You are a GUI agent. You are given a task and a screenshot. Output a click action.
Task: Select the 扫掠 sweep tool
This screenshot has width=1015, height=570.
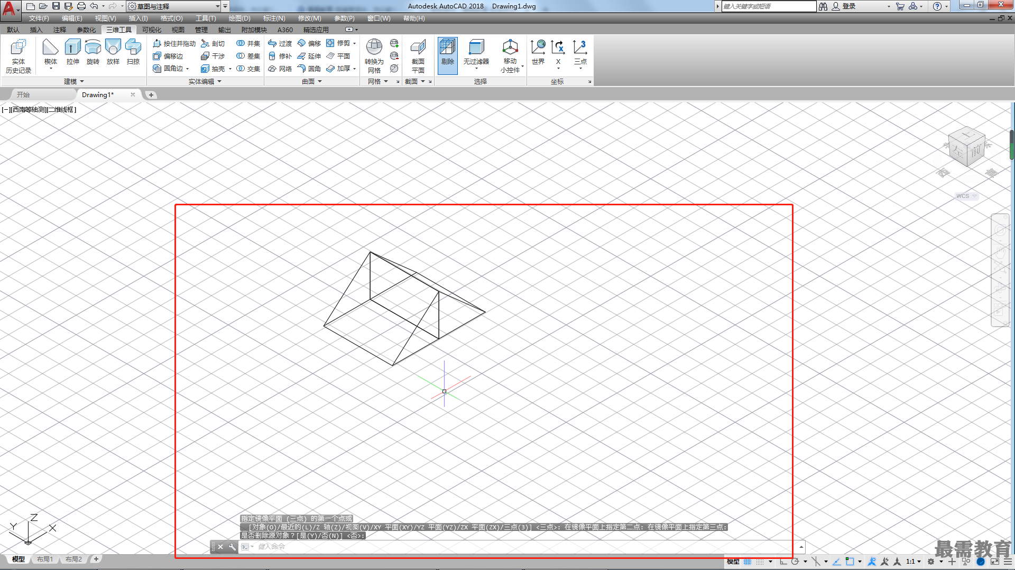[x=133, y=52]
